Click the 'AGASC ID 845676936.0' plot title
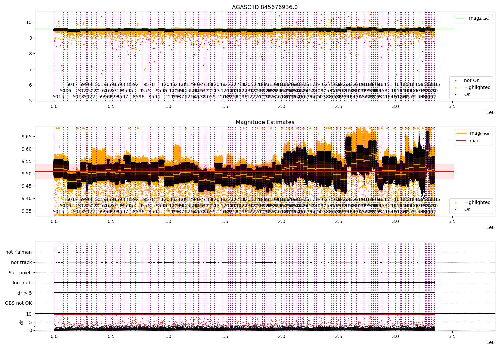The image size is (500, 350). pos(265,7)
